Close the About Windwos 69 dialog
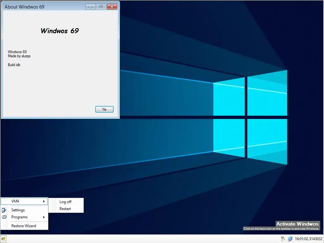This screenshot has width=324, height=243. [x=112, y=7]
